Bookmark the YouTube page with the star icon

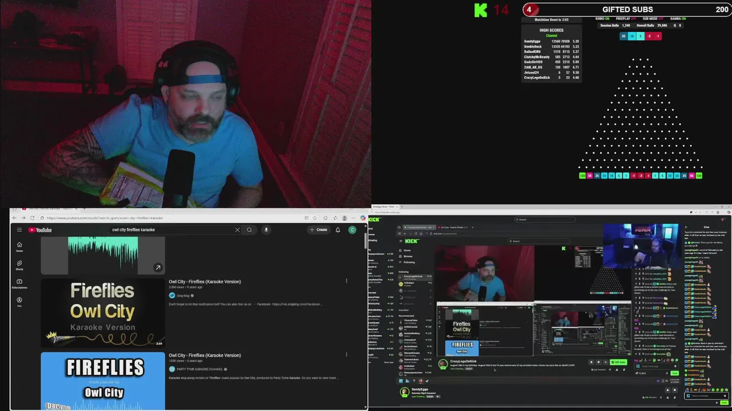315,218
